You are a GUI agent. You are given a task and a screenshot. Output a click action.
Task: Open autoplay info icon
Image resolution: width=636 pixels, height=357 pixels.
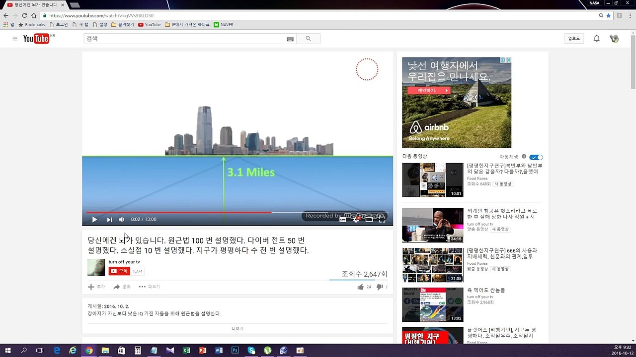[524, 156]
